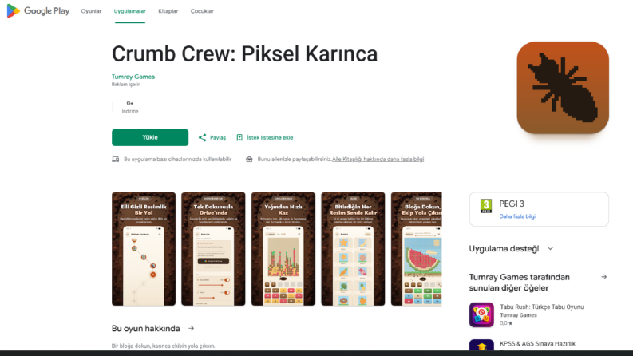The height and width of the screenshot is (356, 633).
Task: Open screenshot 'Bitirdiğin Her Resim Sende Kalır'
Action: click(x=353, y=249)
